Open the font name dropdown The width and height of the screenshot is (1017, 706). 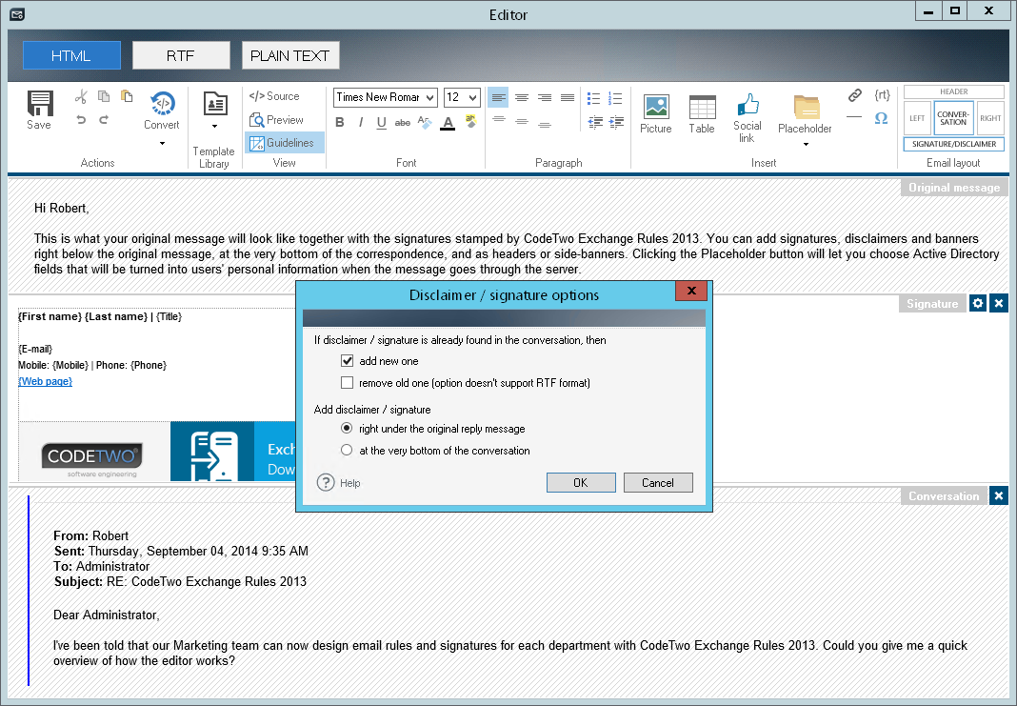(429, 97)
